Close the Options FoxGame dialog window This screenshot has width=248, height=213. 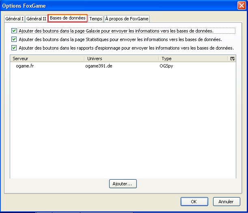click(x=241, y=6)
